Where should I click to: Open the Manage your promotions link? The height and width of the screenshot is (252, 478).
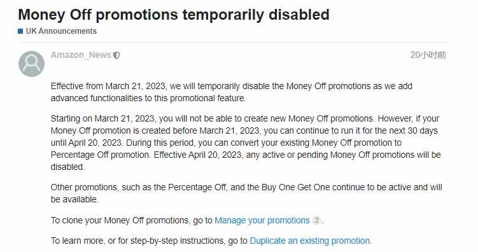tap(262, 220)
